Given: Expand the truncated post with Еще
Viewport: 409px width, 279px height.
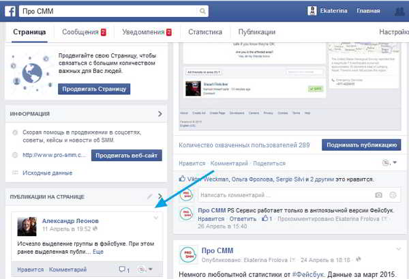Looking at the screenshot, I should point(98,252).
